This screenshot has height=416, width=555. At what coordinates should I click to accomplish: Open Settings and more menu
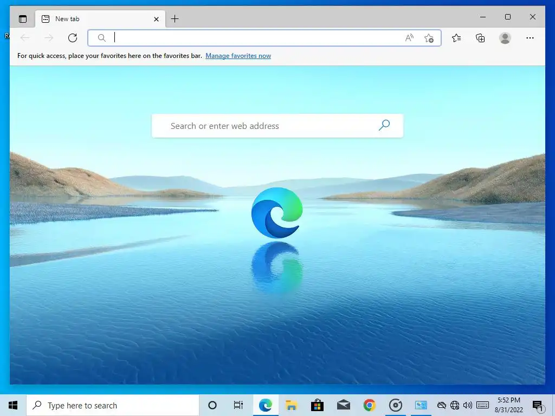[x=530, y=38]
